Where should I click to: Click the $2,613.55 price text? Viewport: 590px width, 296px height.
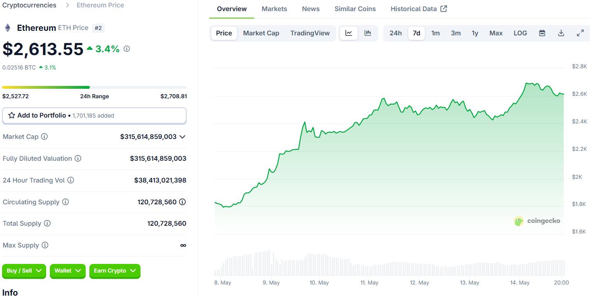(43, 49)
